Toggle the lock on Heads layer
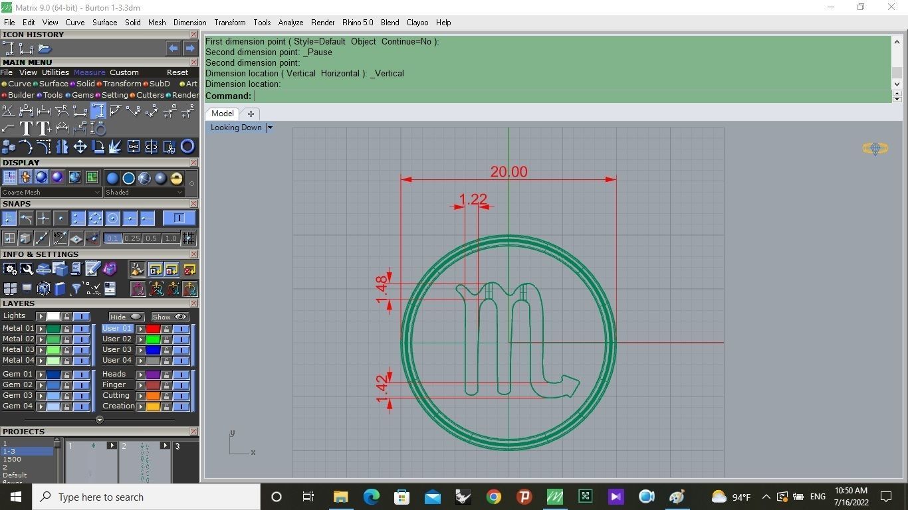This screenshot has width=908, height=510. tap(166, 375)
